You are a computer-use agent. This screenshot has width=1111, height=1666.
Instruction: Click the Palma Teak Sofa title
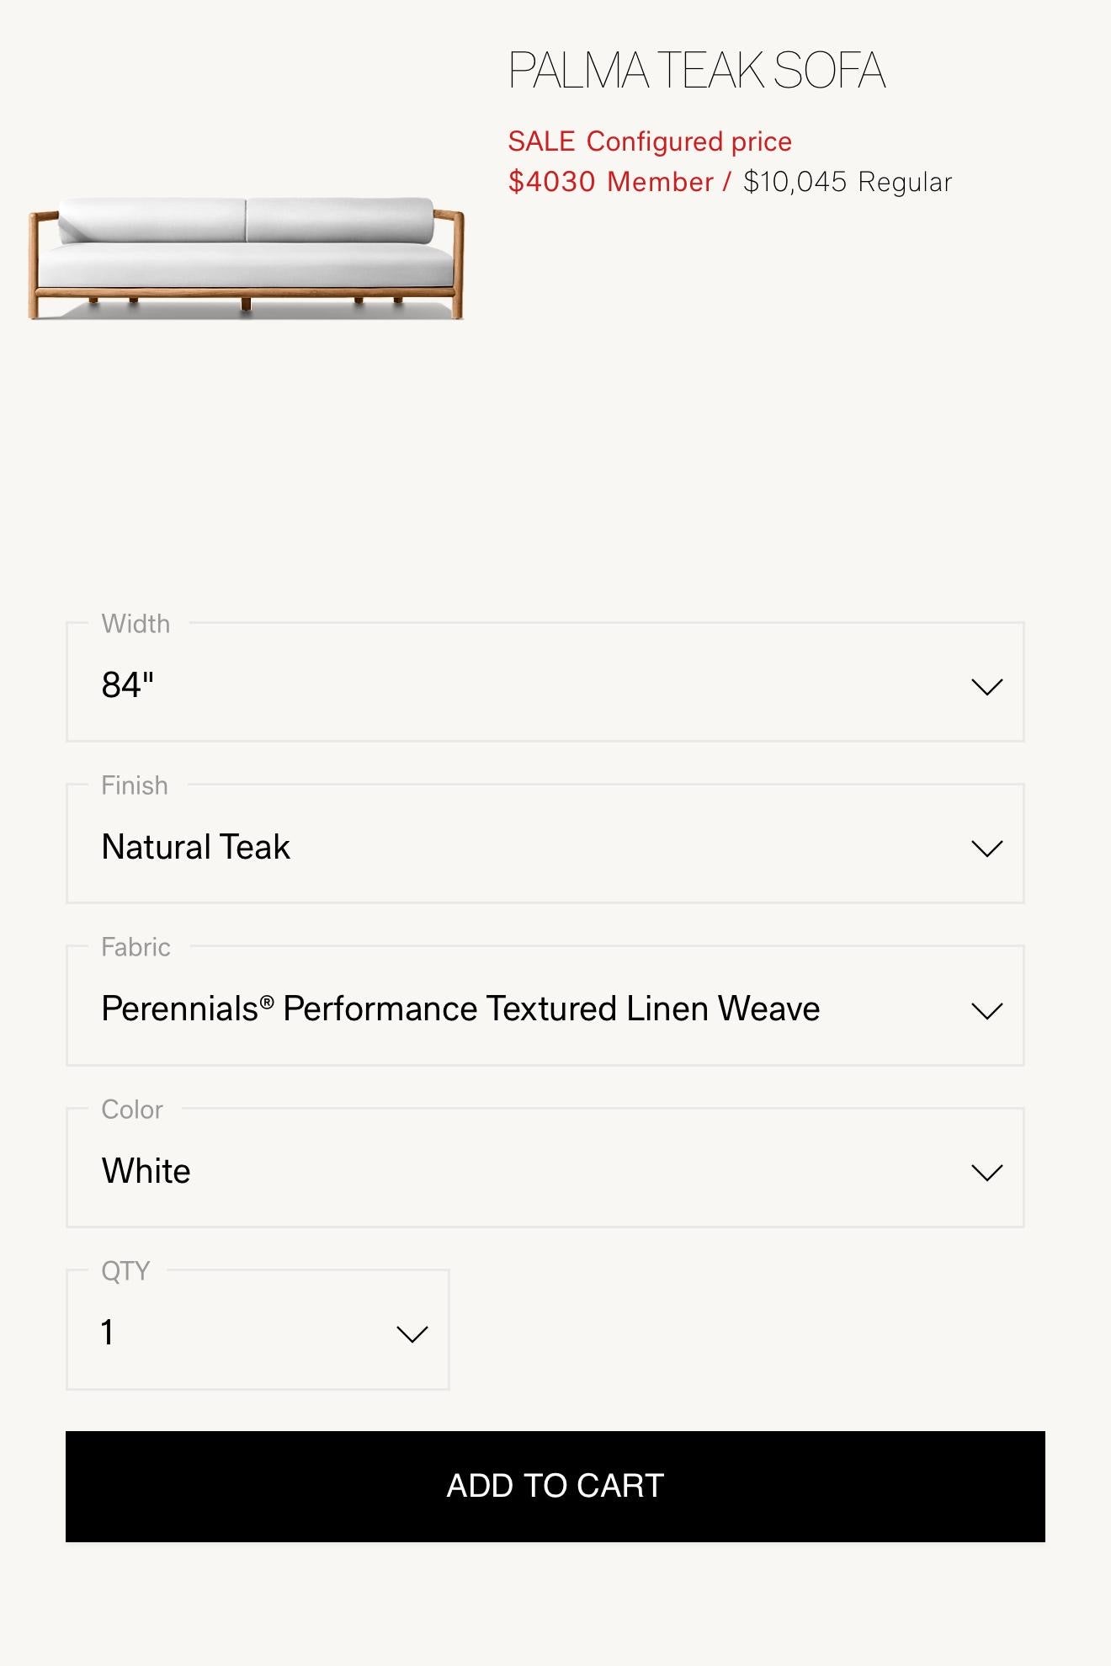coord(696,71)
